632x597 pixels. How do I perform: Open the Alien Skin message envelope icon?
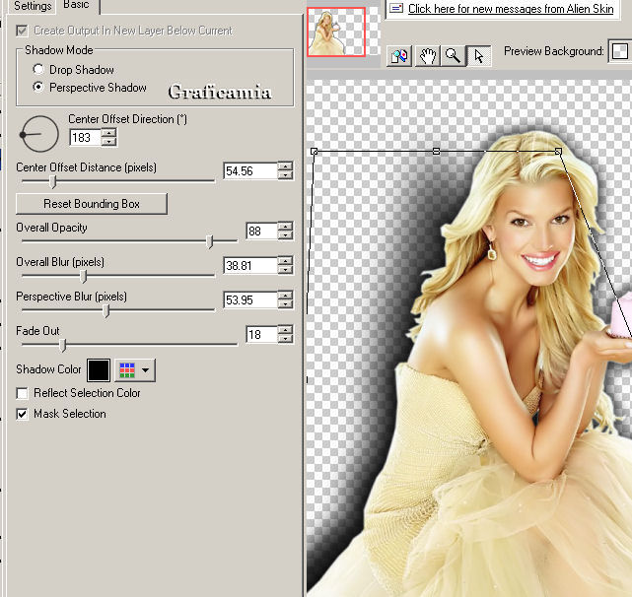(396, 9)
